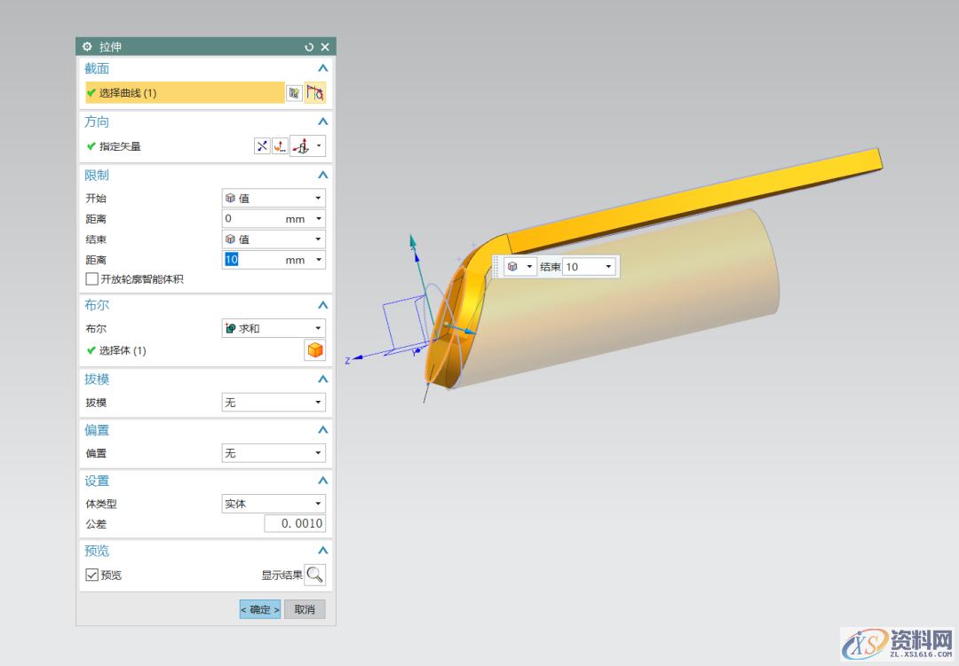
Task: Enable the 开放轮廓智能体积 checkbox
Action: (92, 279)
